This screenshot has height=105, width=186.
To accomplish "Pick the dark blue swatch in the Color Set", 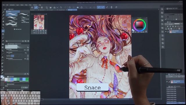I will click(x=21, y=79).
